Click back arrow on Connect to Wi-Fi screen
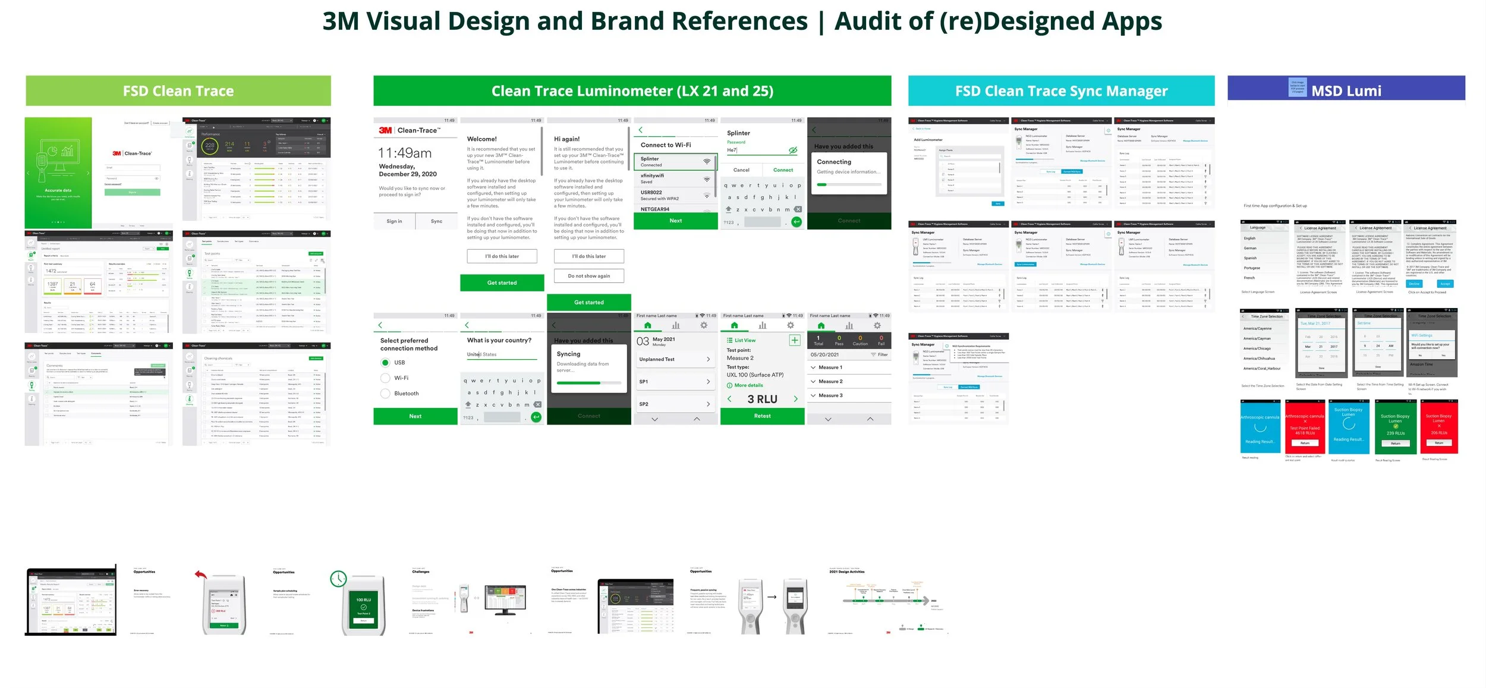Screen dimensions: 1486x688 coord(641,130)
